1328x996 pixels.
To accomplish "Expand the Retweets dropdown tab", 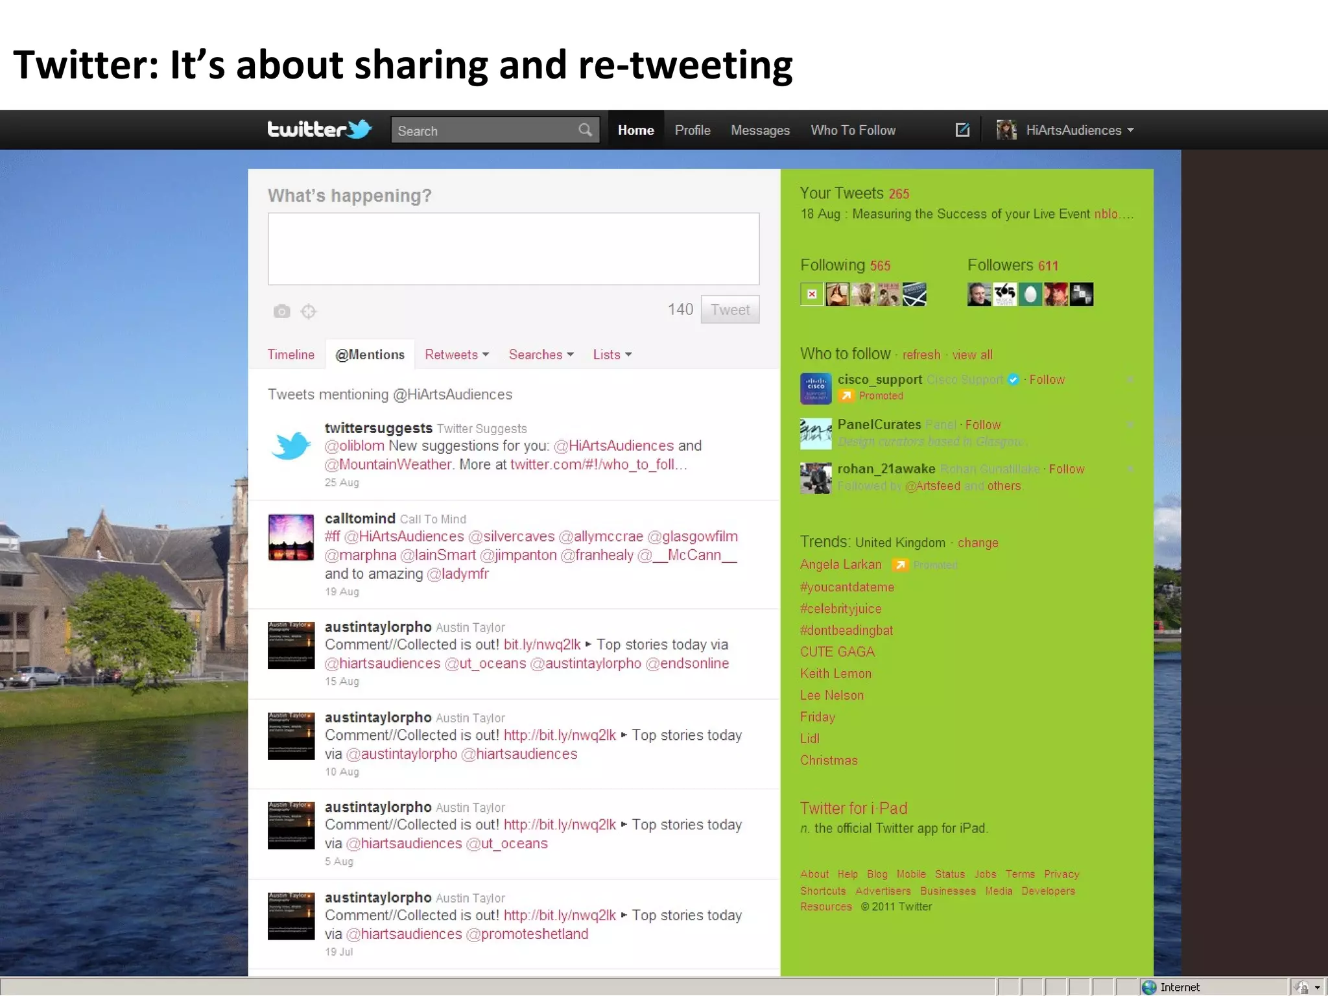I will [456, 355].
